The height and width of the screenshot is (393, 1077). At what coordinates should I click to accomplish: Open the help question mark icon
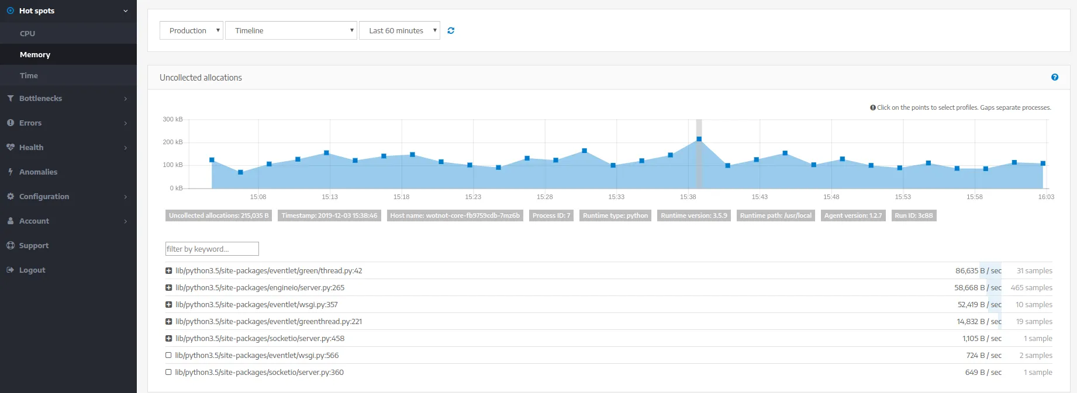pos(1055,77)
